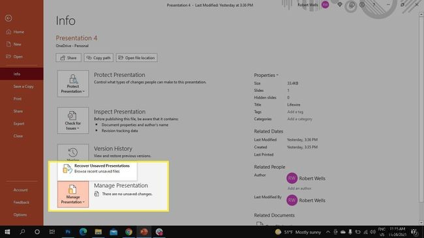Click the taskbar clock showing 11:15 AM
This screenshot has height=238, width=424.
397,231
